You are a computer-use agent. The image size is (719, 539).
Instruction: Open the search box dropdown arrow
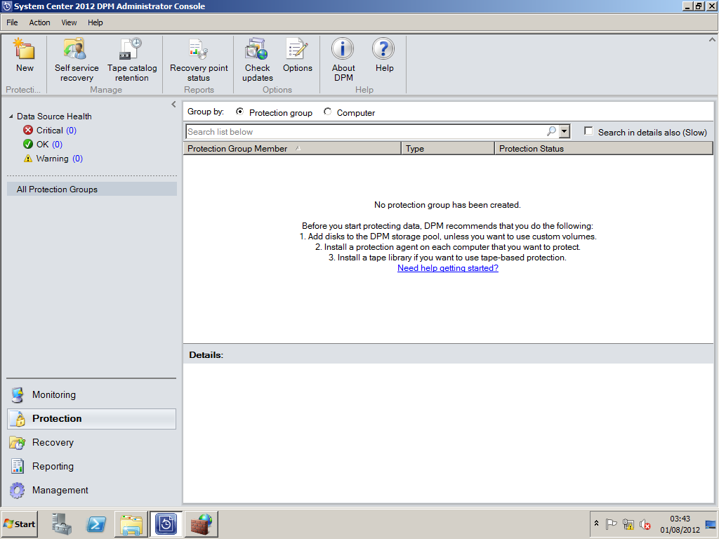565,131
